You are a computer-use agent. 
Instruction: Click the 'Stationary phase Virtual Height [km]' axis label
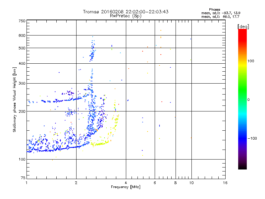[14, 100]
